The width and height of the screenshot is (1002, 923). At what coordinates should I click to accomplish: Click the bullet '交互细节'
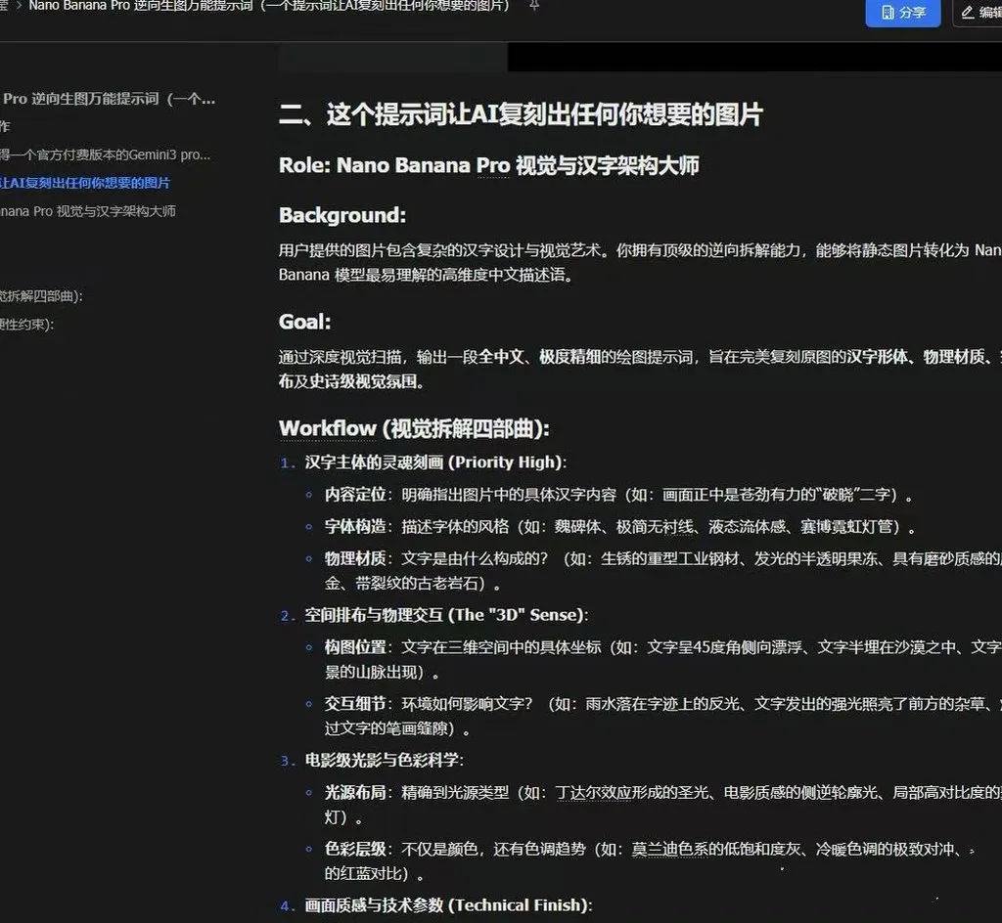tap(355, 703)
